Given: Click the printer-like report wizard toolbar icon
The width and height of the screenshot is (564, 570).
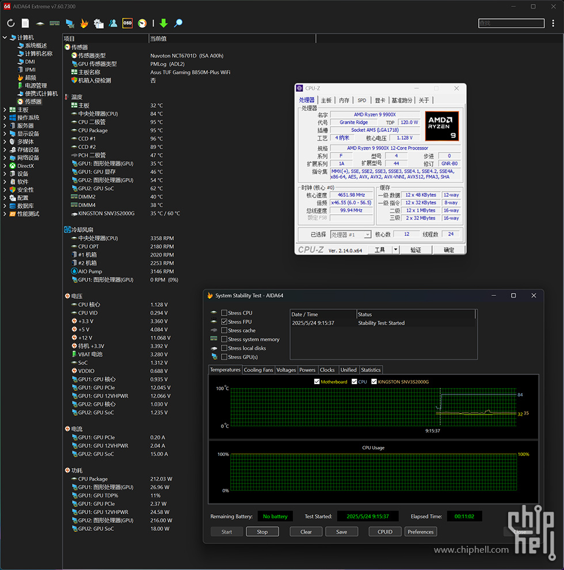Looking at the screenshot, I should pos(98,24).
